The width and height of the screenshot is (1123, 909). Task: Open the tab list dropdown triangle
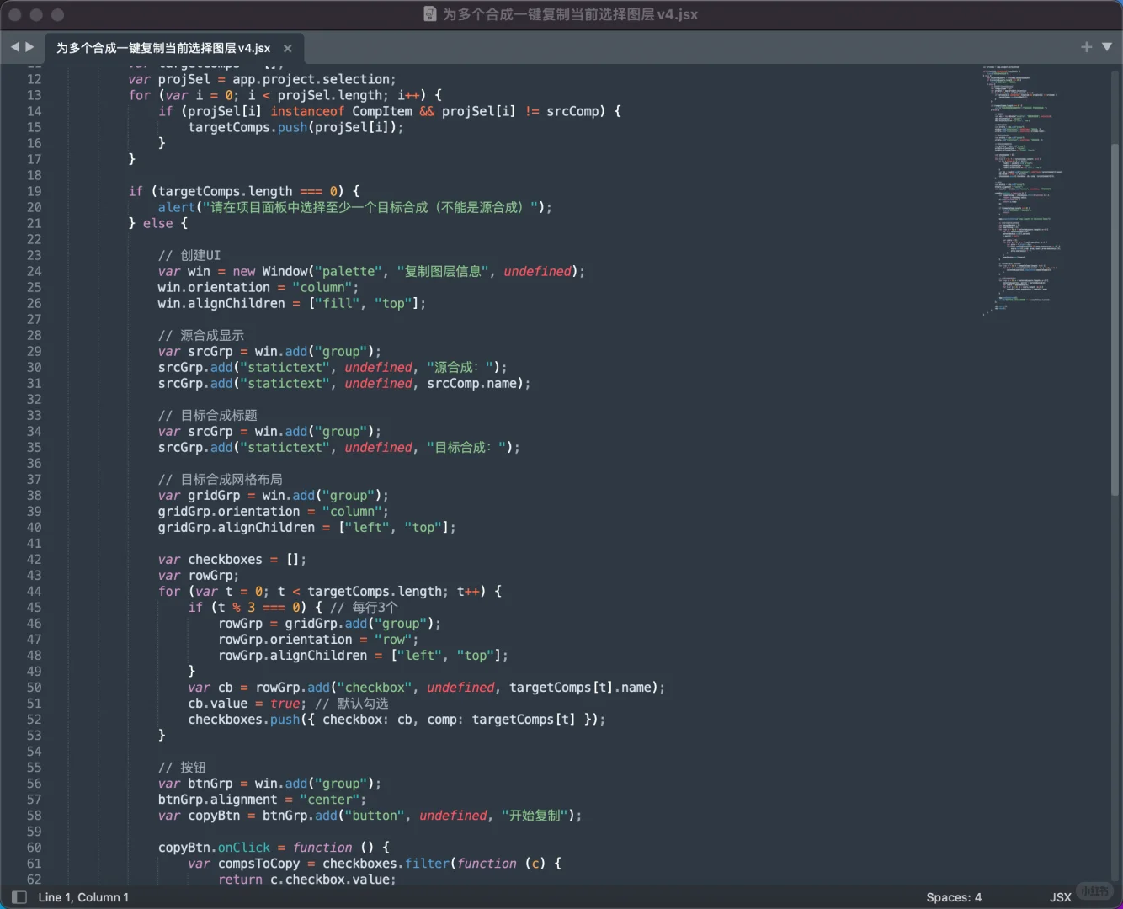(x=1107, y=47)
